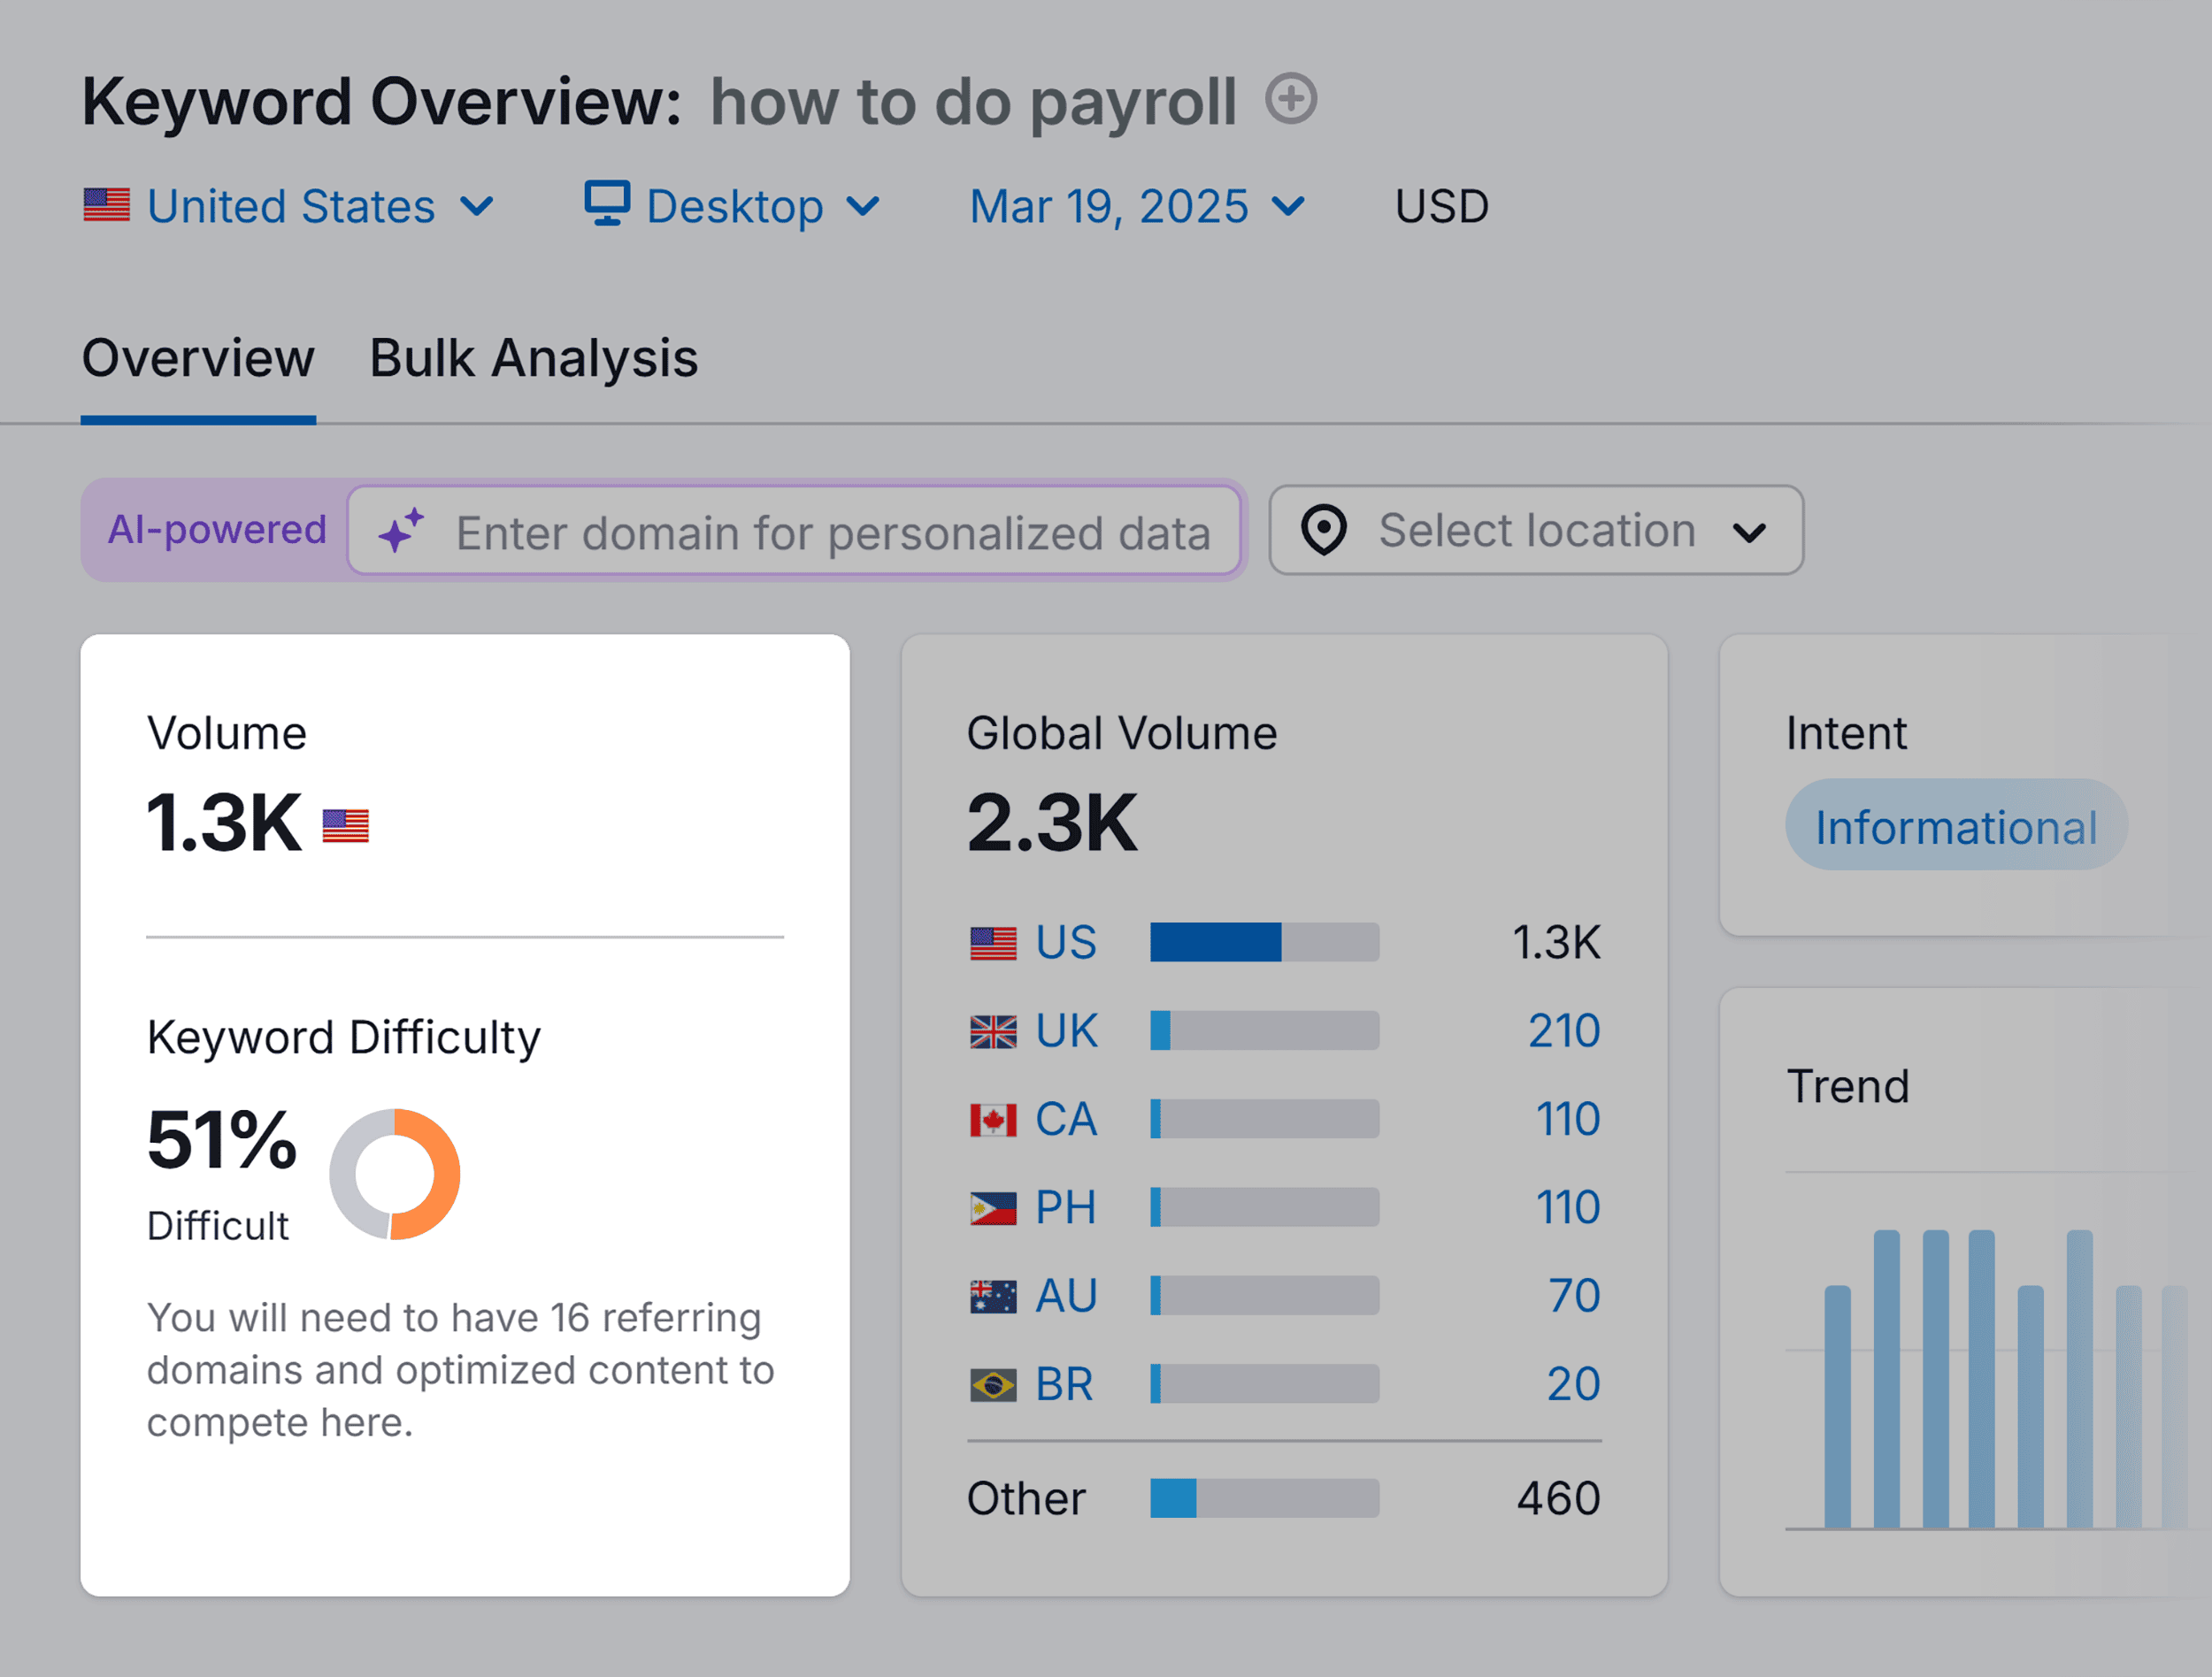2212x1677 pixels.
Task: Click the UK volume progress bar
Action: coord(1264,1030)
